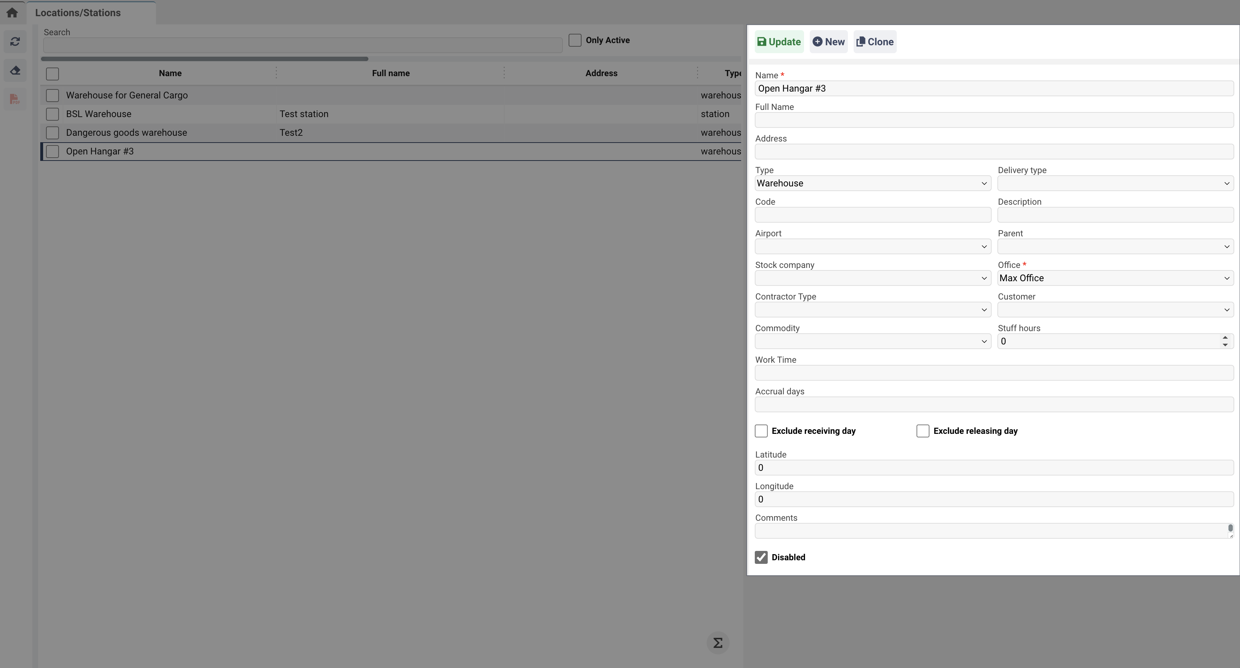
Task: Switch to the Locations/Stations tab
Action: [78, 13]
